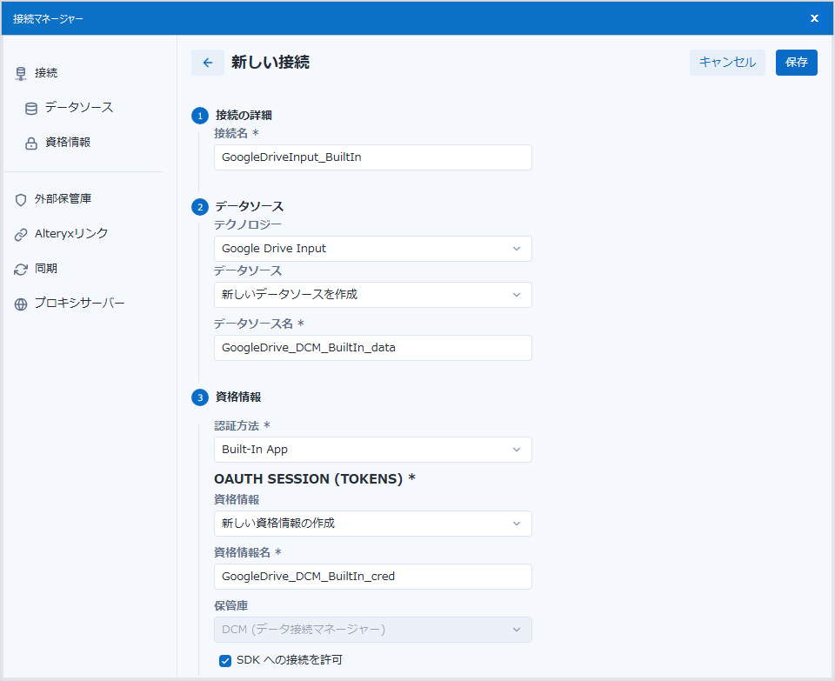
Task: Open the データソース selection dropdown
Action: (372, 295)
